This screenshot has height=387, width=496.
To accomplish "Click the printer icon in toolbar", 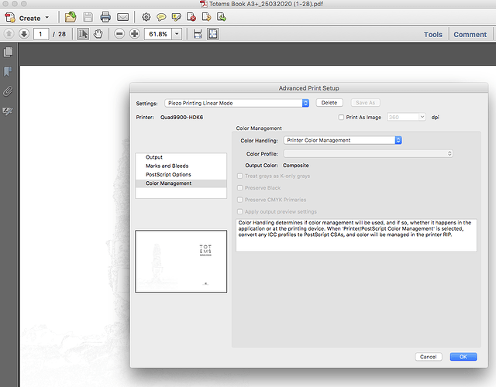I will [105, 17].
